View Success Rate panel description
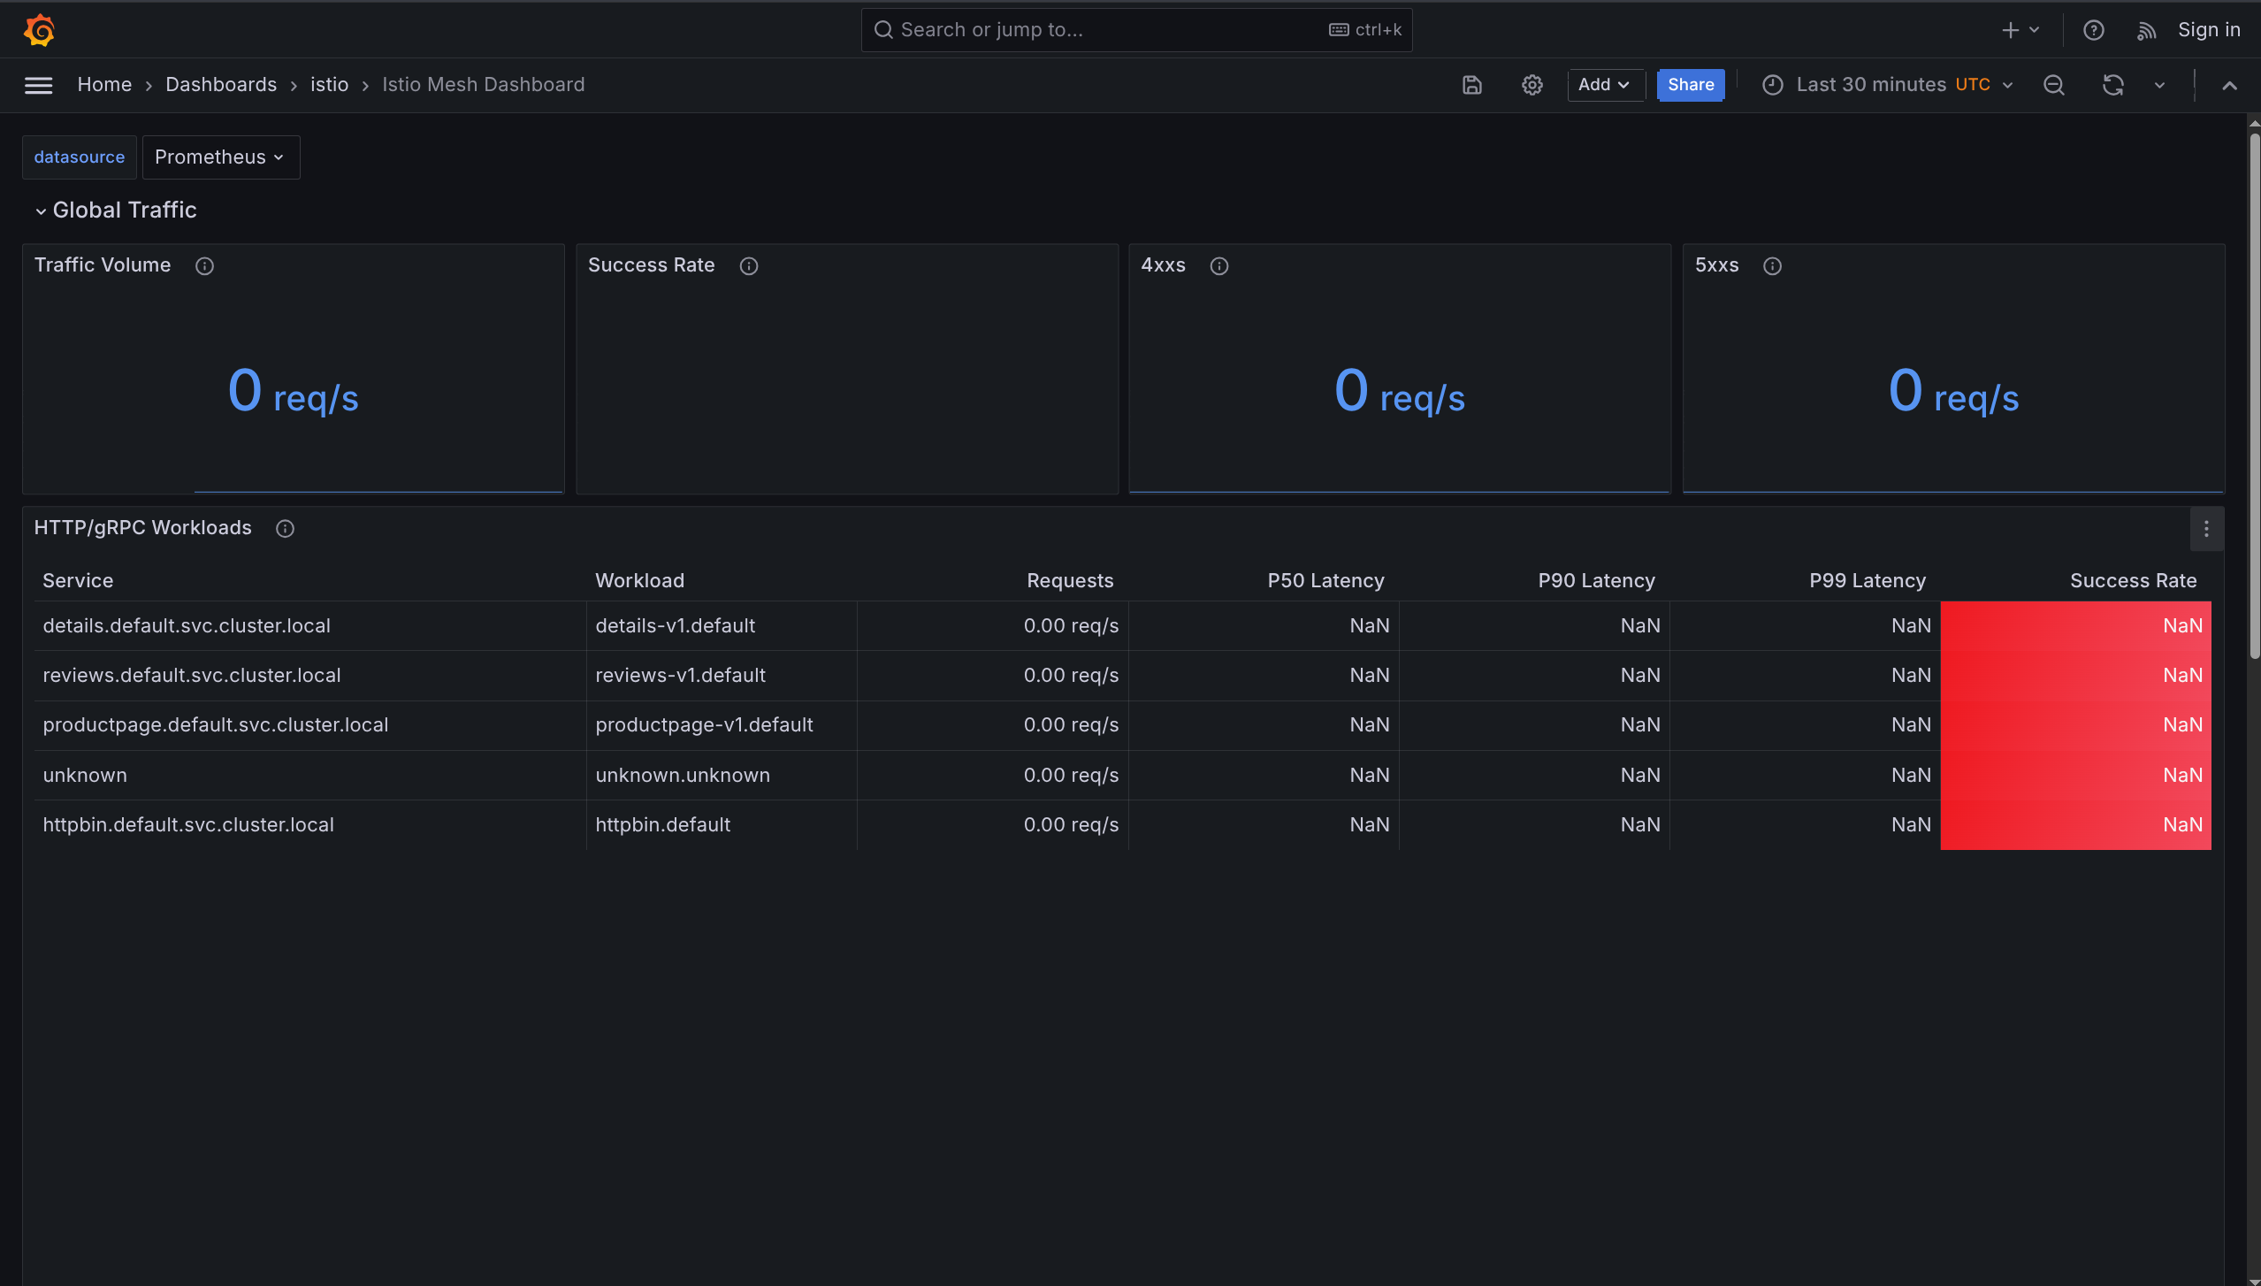2261x1286 pixels. [749, 265]
